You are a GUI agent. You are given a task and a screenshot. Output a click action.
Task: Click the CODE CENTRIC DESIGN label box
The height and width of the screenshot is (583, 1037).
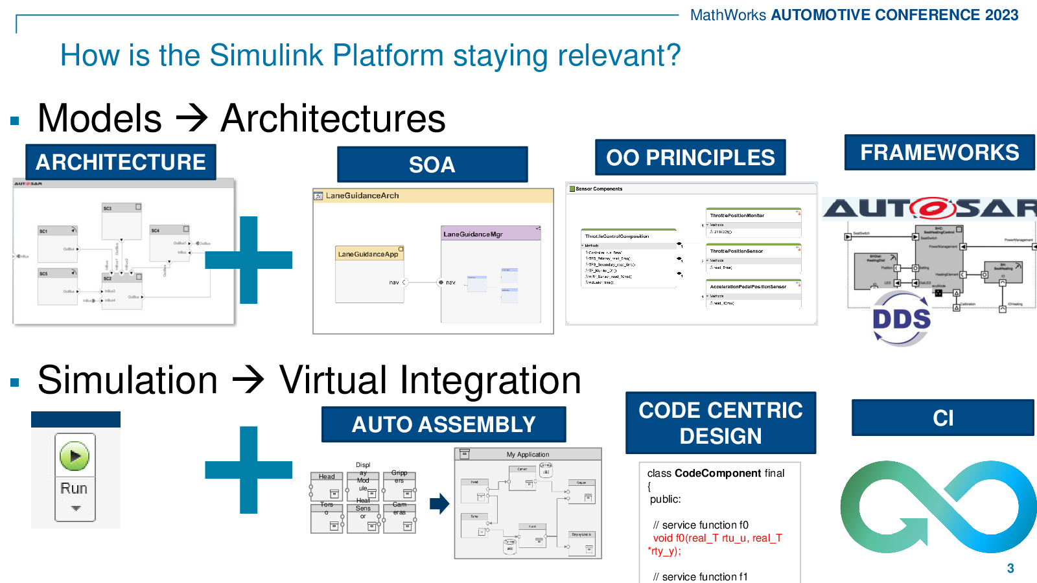point(721,423)
